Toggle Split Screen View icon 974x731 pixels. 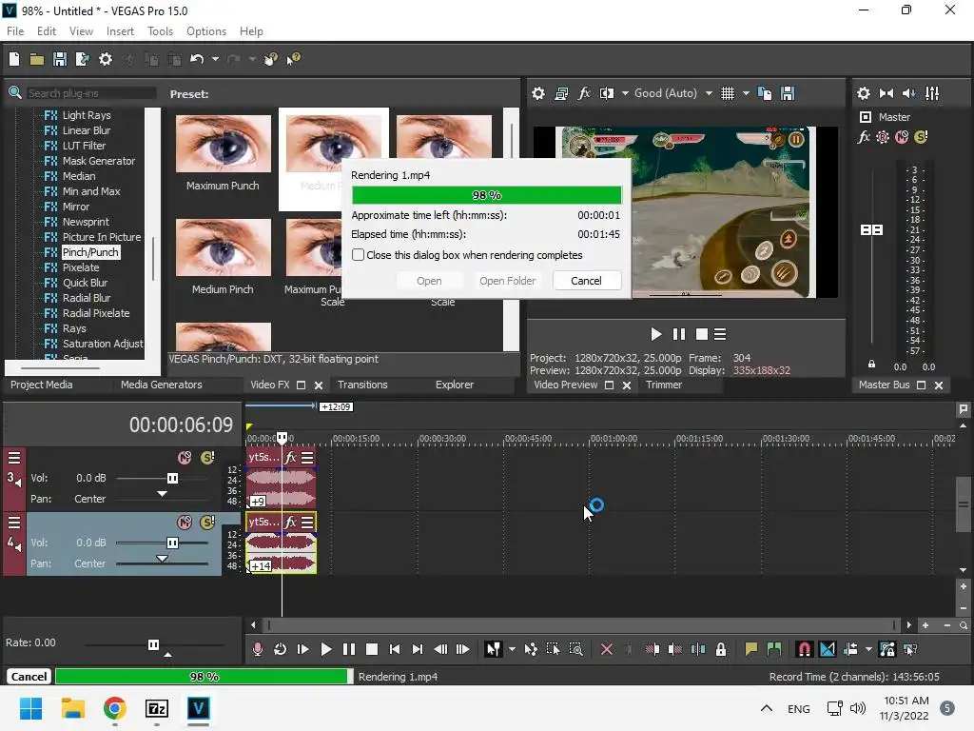tap(606, 93)
